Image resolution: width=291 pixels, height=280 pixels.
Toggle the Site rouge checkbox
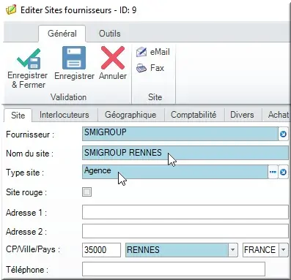coord(86,192)
